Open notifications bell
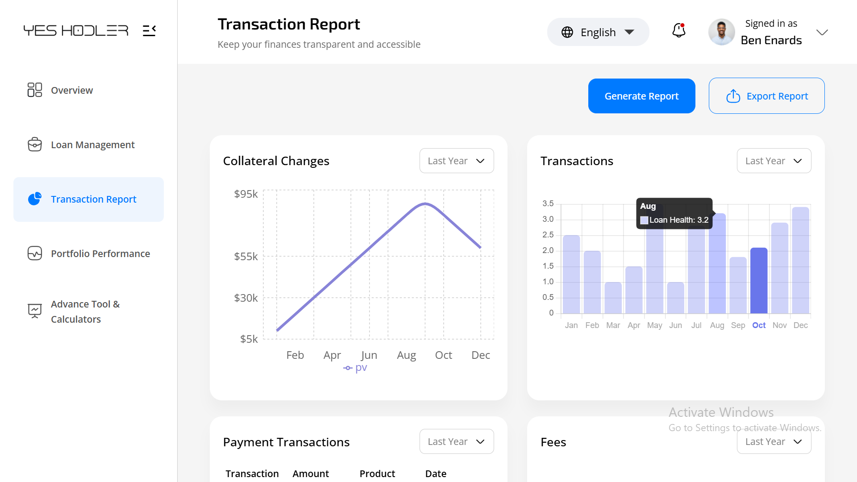Image resolution: width=857 pixels, height=482 pixels. coord(679,31)
